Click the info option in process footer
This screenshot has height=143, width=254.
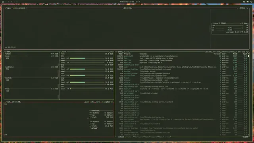(129, 137)
